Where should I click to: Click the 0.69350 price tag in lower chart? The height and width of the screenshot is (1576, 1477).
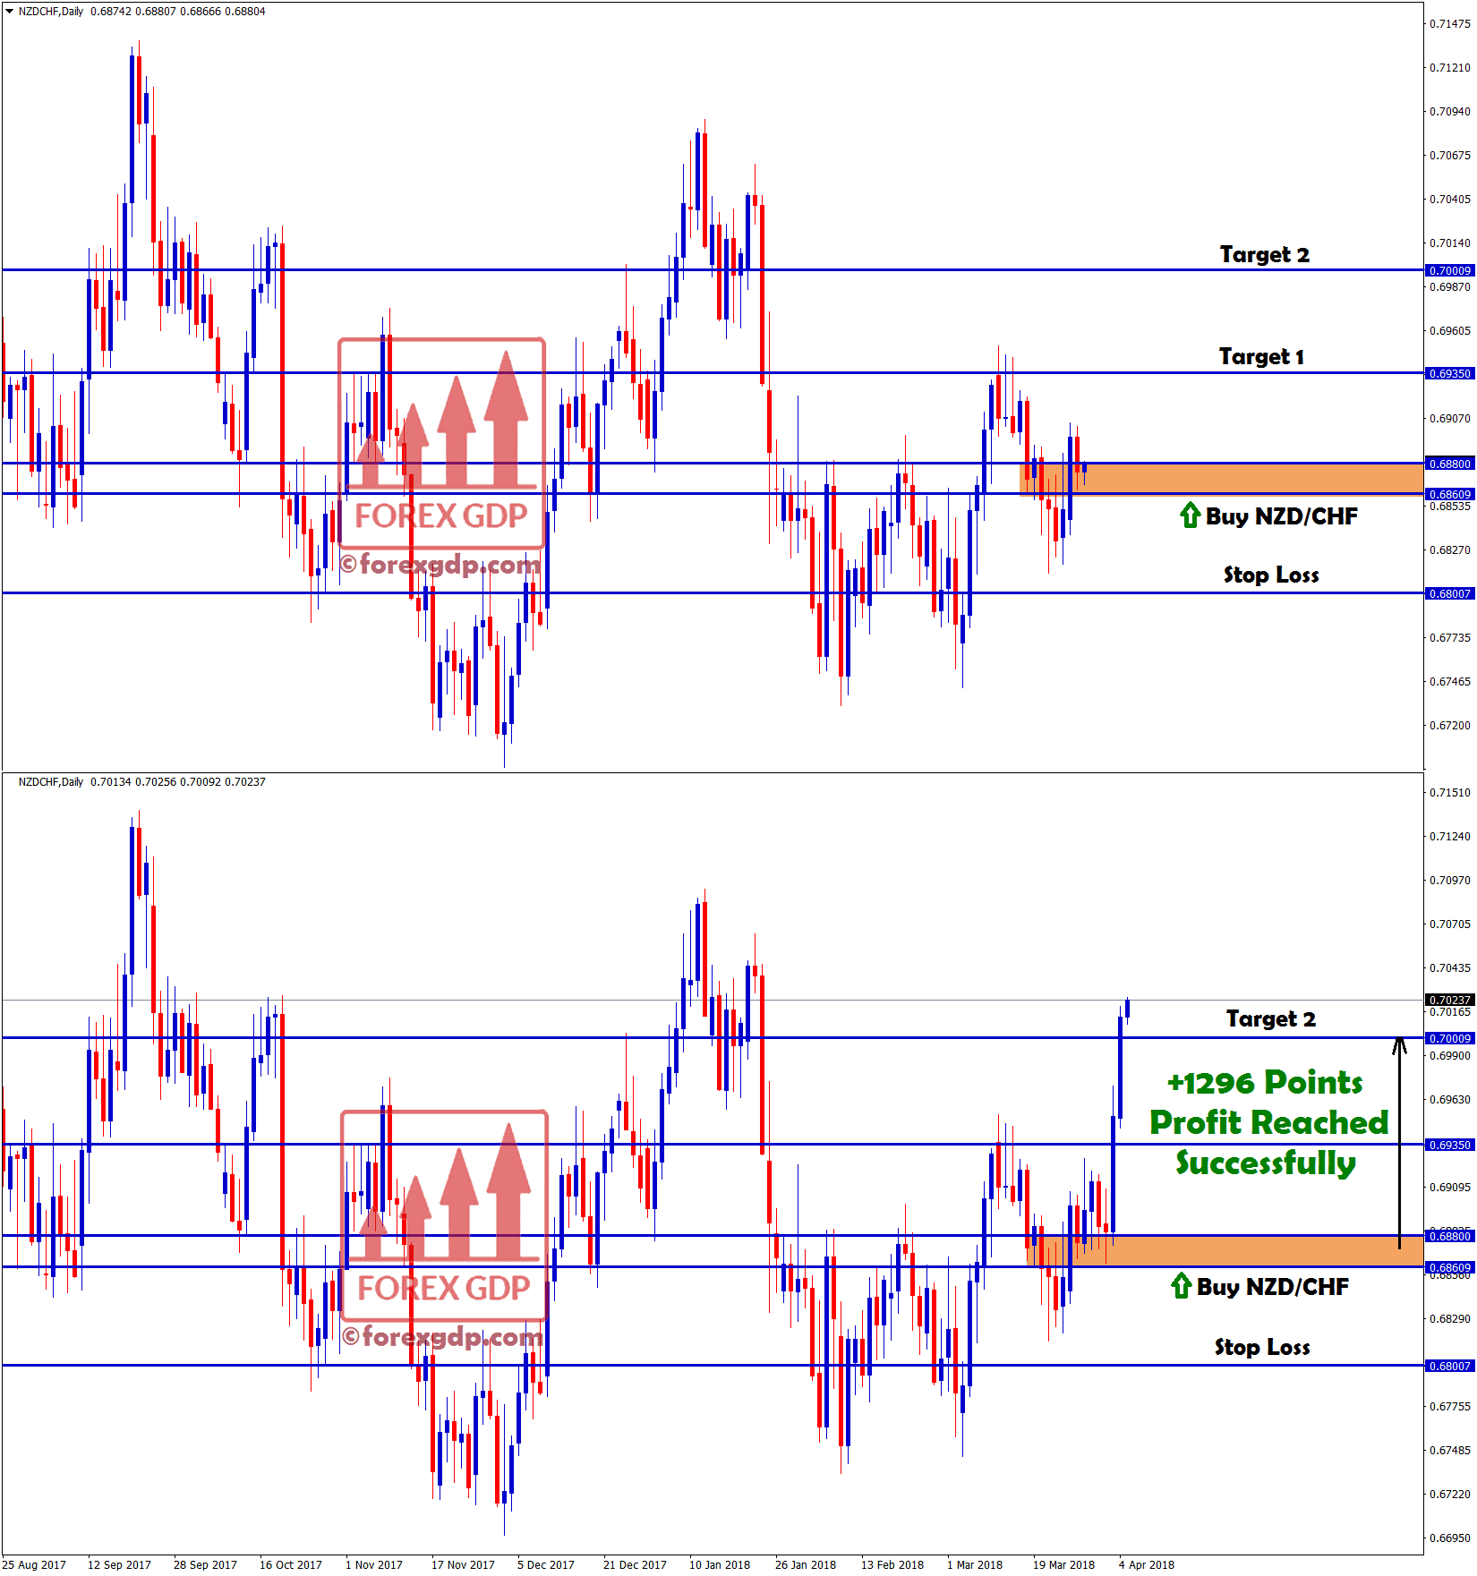click(x=1449, y=1145)
